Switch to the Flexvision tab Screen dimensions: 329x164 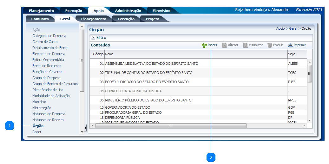point(161,11)
